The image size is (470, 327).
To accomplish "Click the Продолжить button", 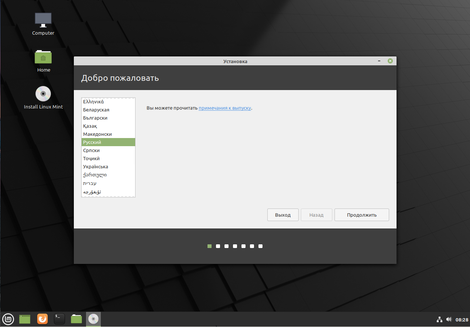I will click(x=361, y=215).
